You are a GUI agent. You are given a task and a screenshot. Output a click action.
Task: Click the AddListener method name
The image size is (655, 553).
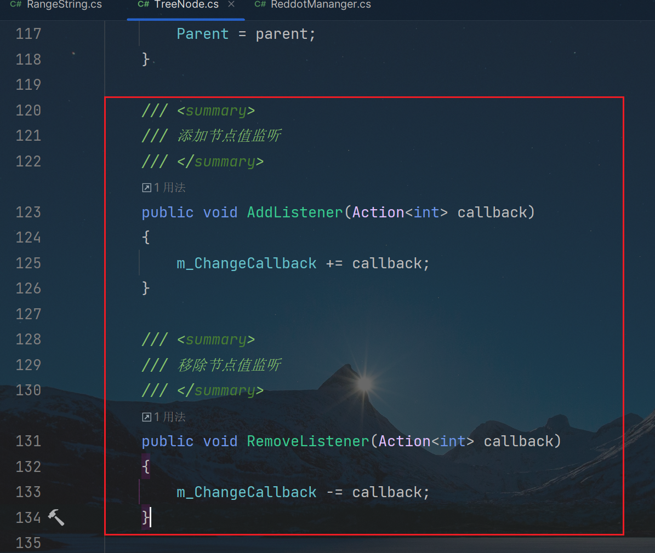pyautogui.click(x=295, y=212)
